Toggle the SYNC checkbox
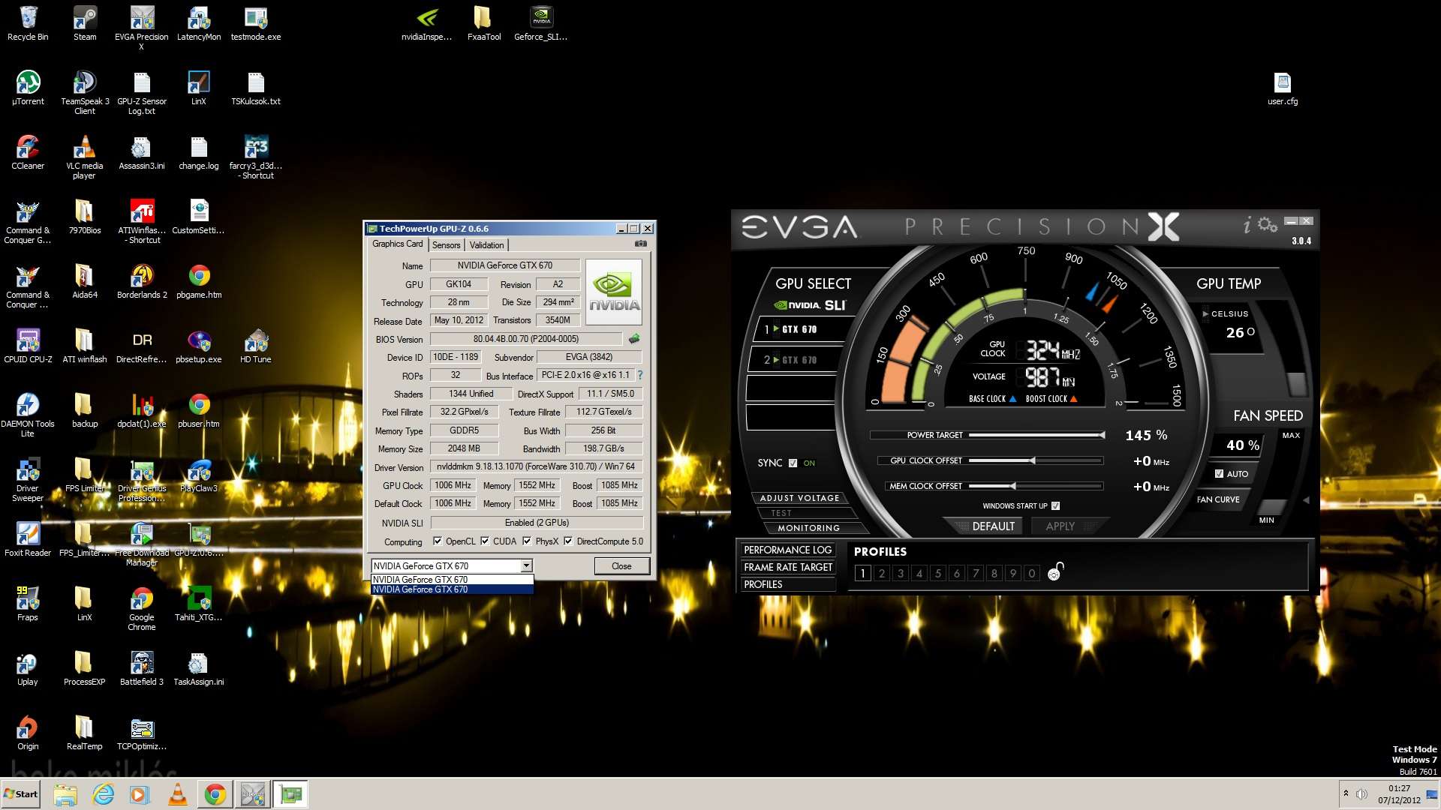Image resolution: width=1441 pixels, height=810 pixels. click(793, 463)
